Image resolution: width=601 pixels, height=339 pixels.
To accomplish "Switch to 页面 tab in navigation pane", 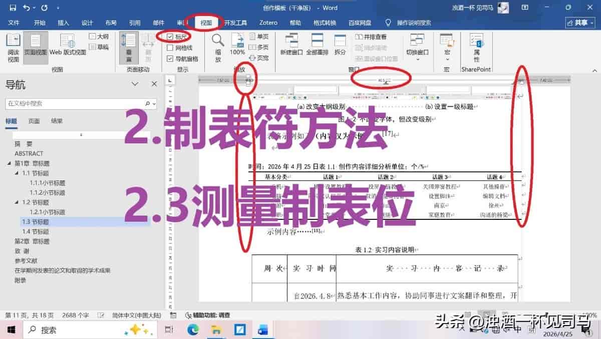I will click(x=34, y=121).
